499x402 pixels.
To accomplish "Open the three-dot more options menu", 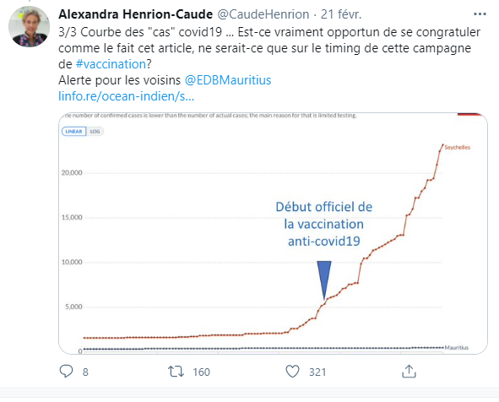I will click(480, 14).
